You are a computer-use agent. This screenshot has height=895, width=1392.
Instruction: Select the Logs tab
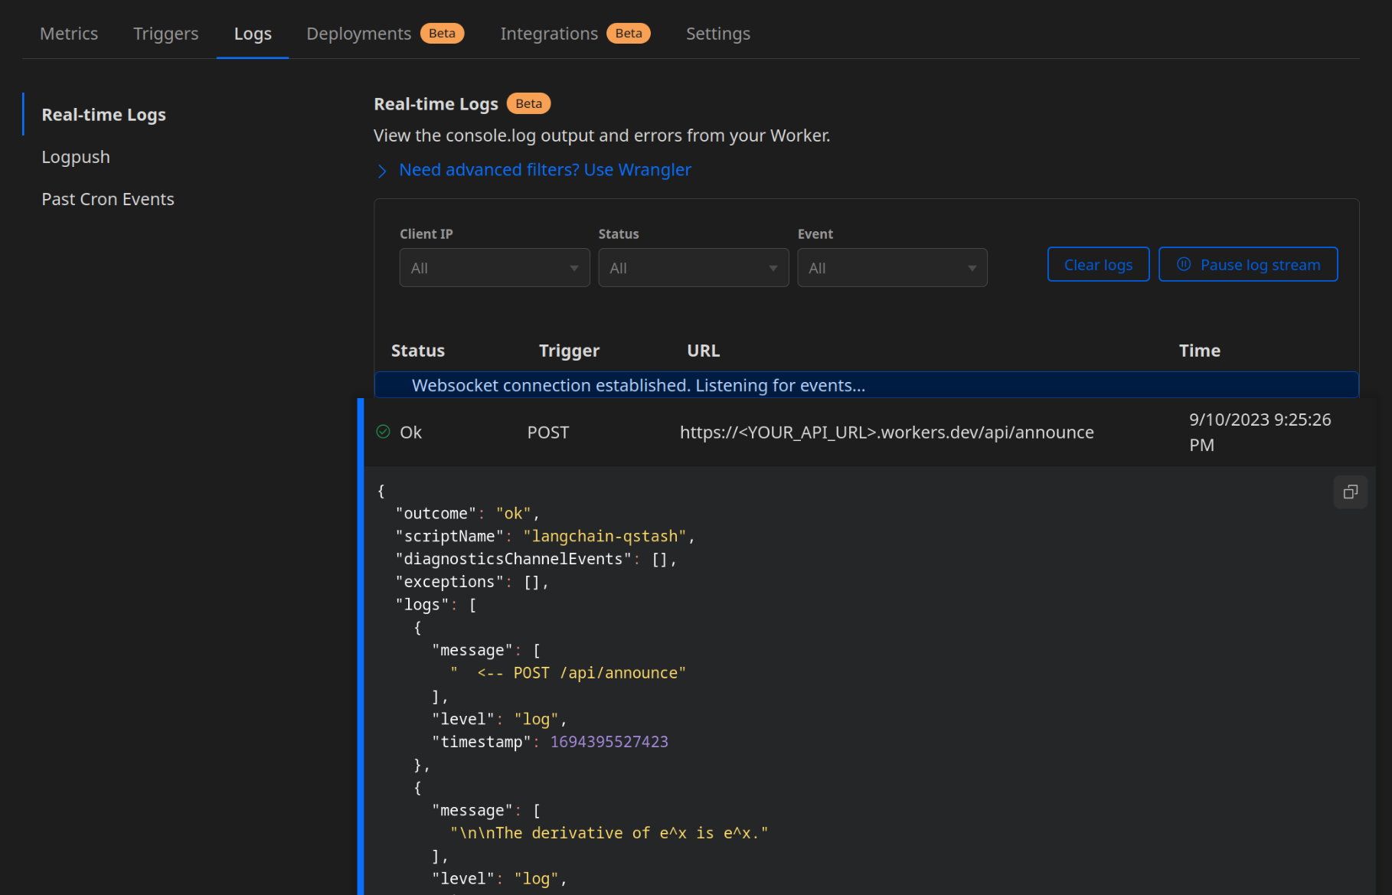[x=253, y=34]
